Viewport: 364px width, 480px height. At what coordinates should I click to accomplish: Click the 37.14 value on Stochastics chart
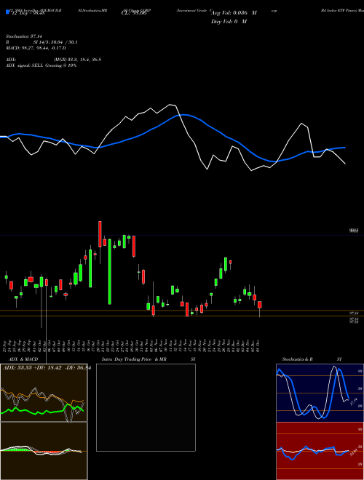click(354, 401)
